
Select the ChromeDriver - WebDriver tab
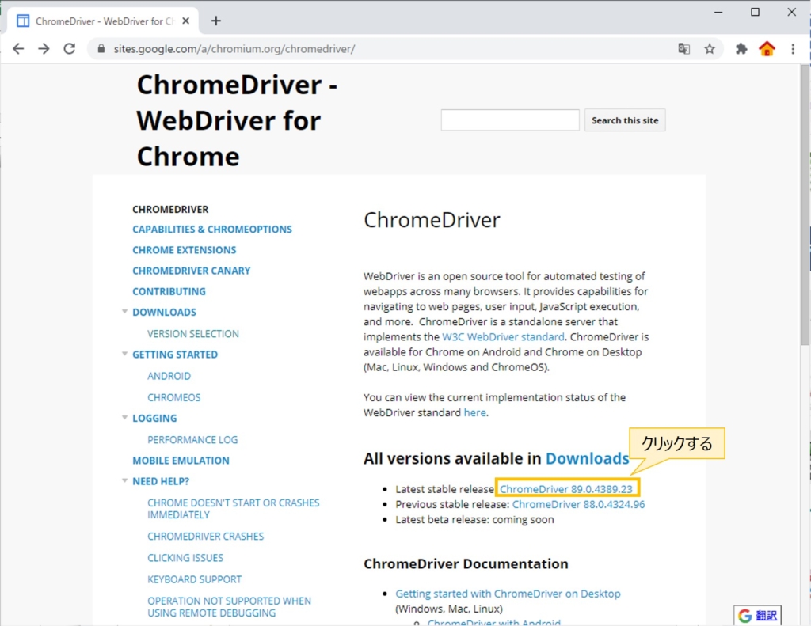pyautogui.click(x=104, y=21)
